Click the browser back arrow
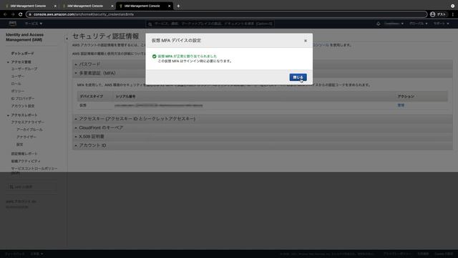This screenshot has width=458, height=258. [x=5, y=14]
